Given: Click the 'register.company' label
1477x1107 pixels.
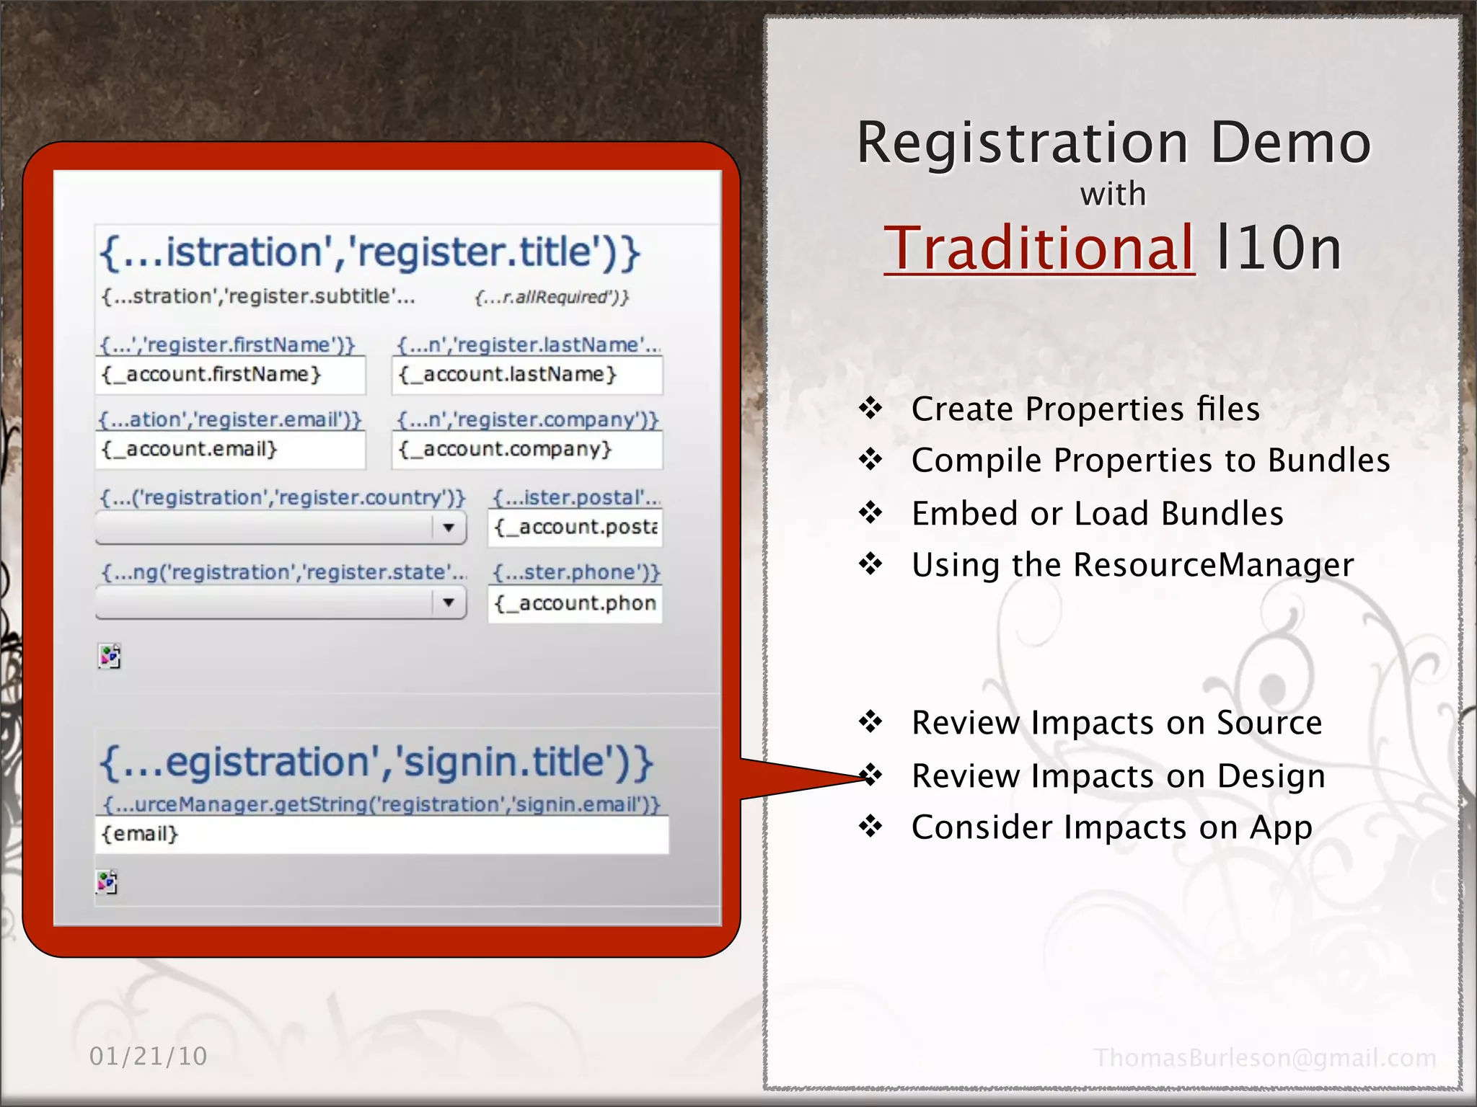Looking at the screenshot, I should click(528, 419).
